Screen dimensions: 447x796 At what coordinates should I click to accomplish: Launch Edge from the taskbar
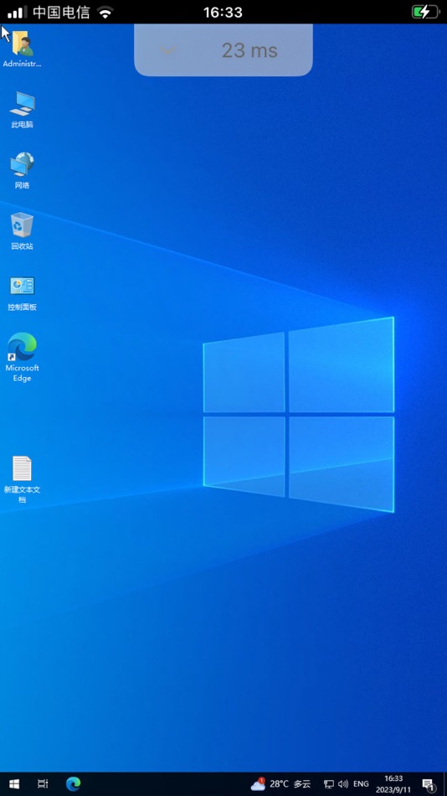point(73,783)
